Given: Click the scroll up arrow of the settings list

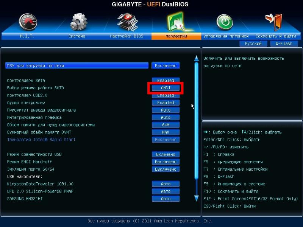Looking at the screenshot, I should 196,58.
